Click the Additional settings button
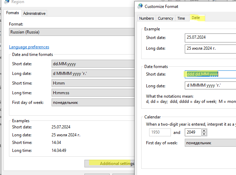 110,164
